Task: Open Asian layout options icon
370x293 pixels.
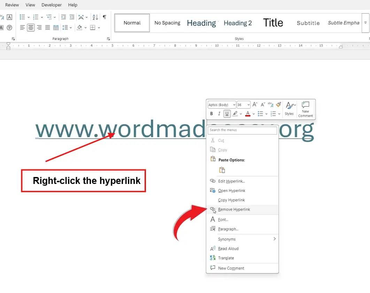Action: (81, 17)
